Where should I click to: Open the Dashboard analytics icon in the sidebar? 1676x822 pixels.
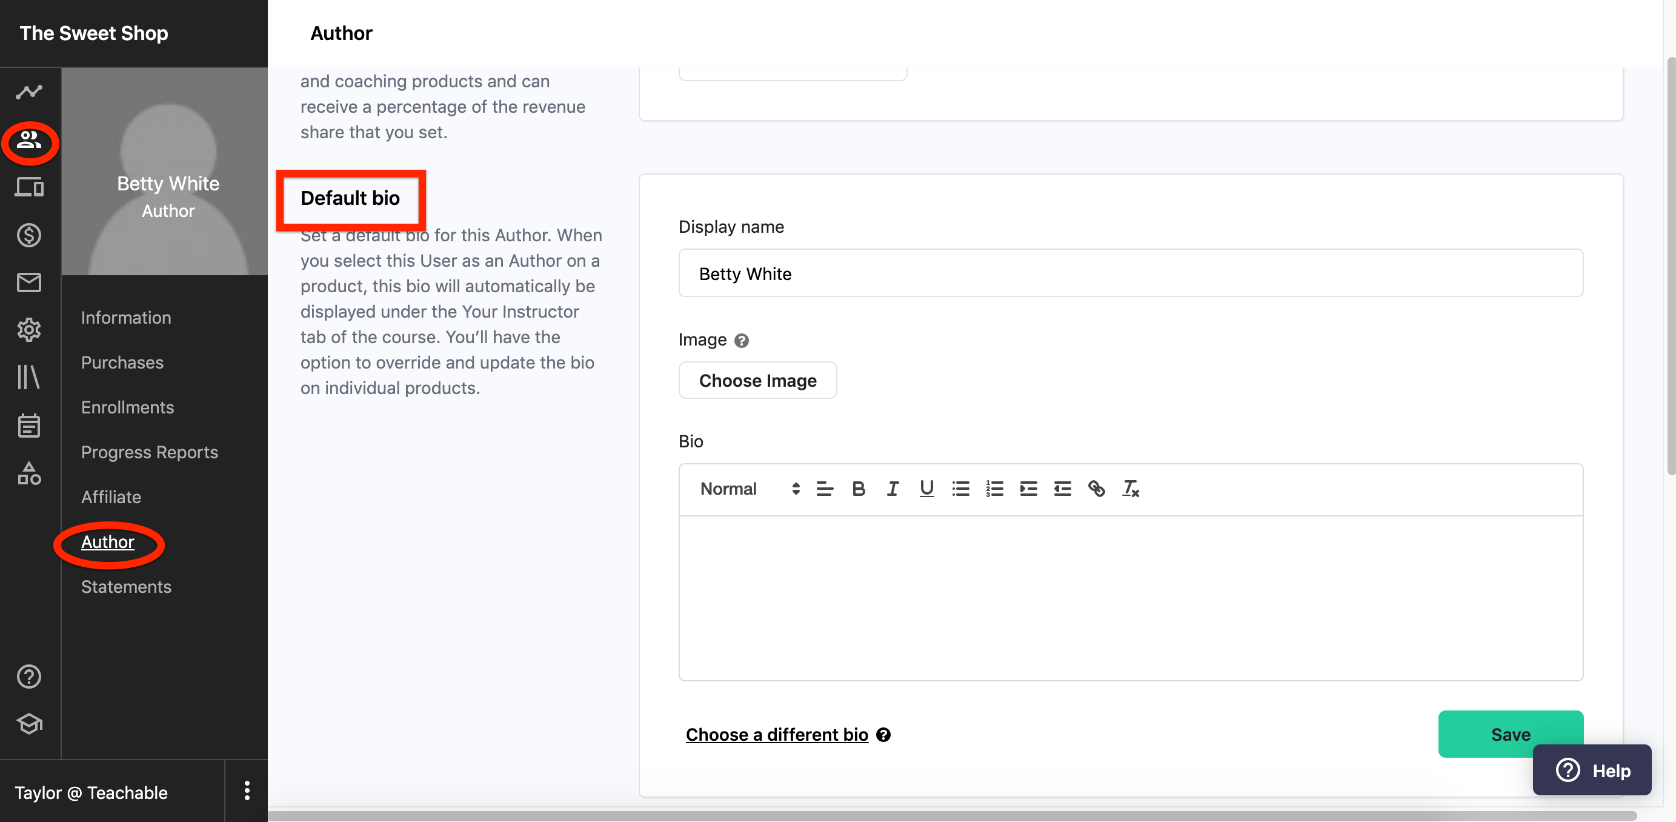(x=29, y=92)
